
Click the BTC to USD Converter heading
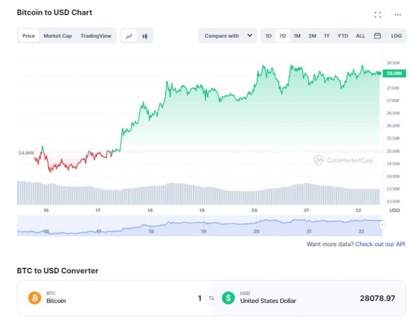(x=57, y=271)
